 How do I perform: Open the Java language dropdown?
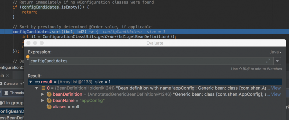pyautogui.click(x=275, y=52)
